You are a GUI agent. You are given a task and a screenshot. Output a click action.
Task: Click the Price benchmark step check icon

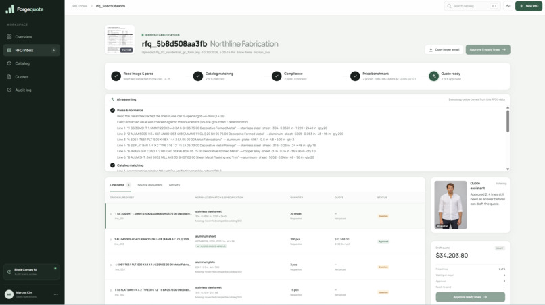355,76
